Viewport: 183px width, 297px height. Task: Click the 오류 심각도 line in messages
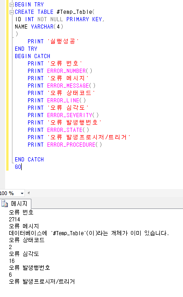coord(24,254)
